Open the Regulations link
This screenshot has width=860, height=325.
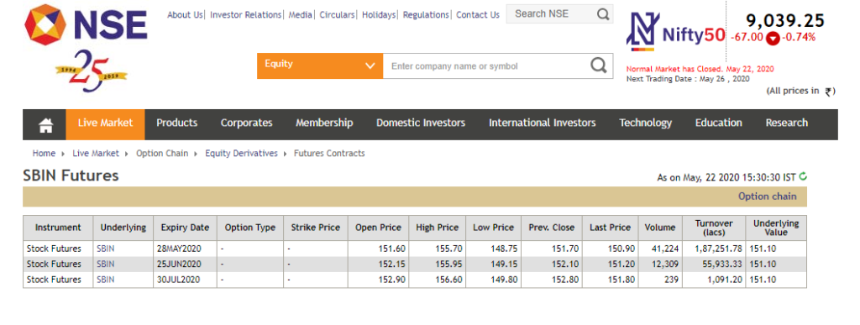426,15
